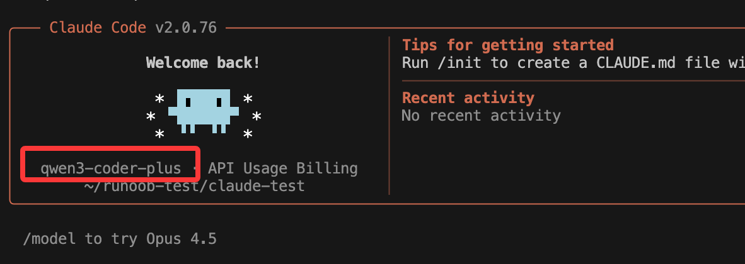Click the "Tips for getting started" heading
Image resolution: width=745 pixels, height=264 pixels.
click(507, 45)
